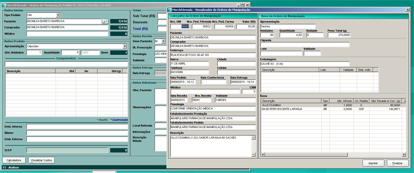Viewport: 414px width, 173px height.
Task: Open the Tipo Pedido dropdown
Action: click(58, 15)
